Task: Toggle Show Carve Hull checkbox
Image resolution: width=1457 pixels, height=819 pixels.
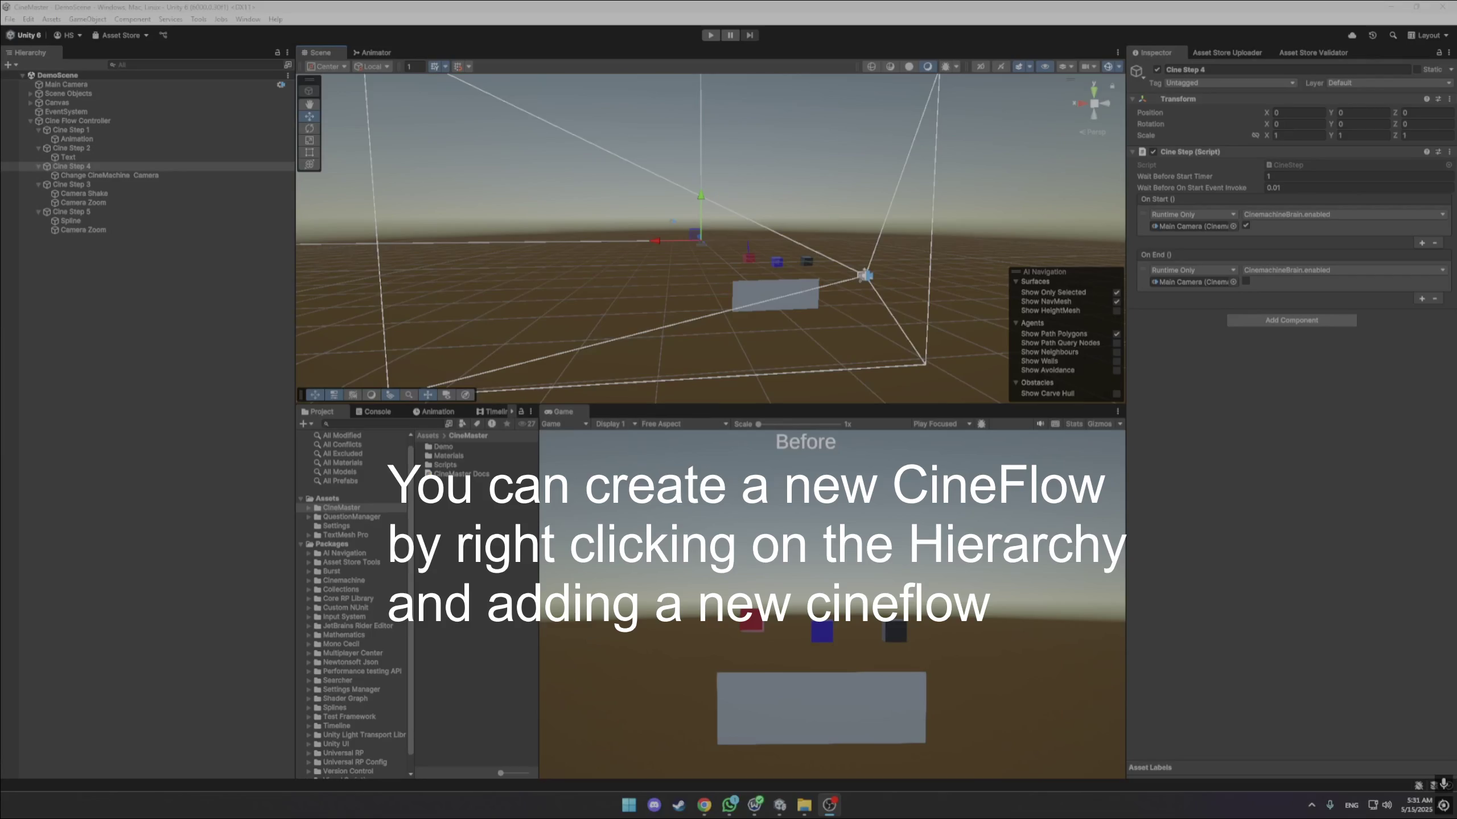Action: click(1117, 394)
